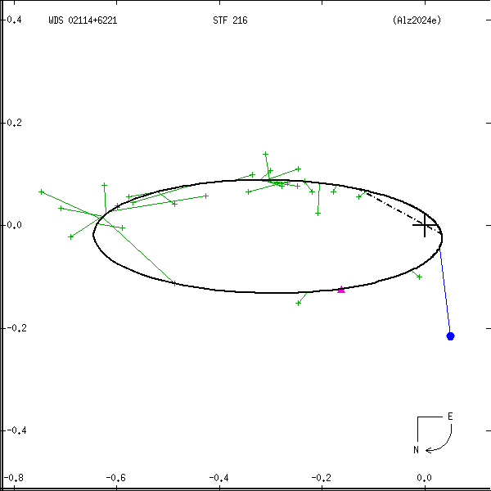Click the magenta triangle marker on orbit

[x=341, y=290]
